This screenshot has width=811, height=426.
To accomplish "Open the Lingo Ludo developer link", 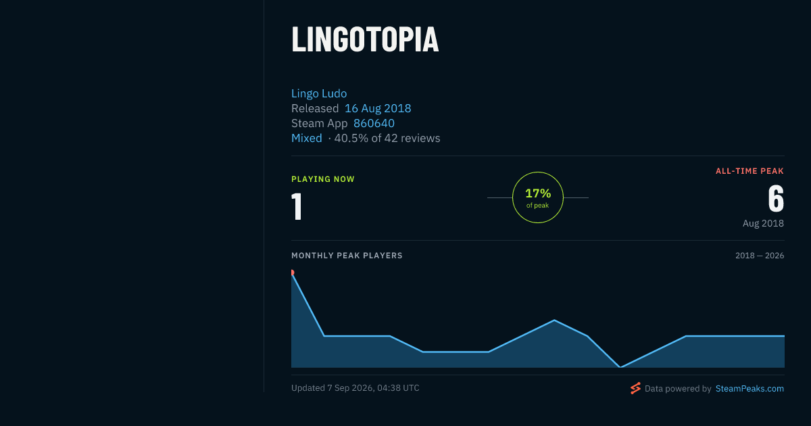I will point(319,93).
